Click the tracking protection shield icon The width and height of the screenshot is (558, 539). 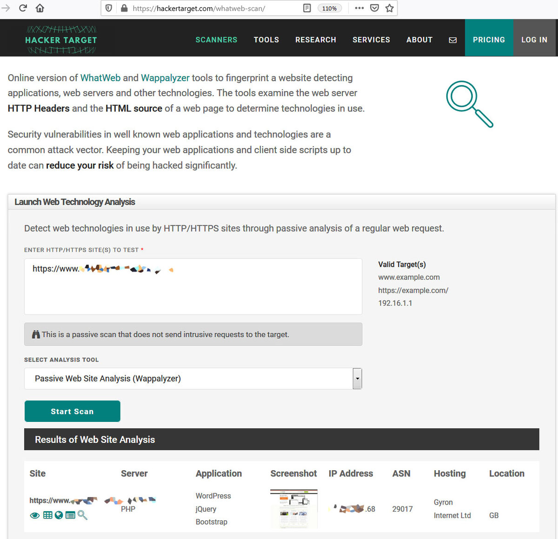(109, 8)
